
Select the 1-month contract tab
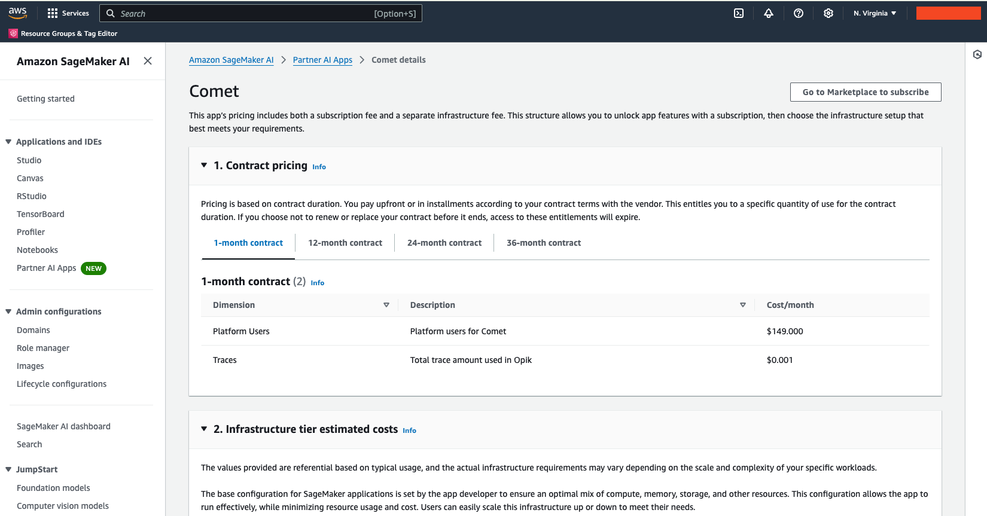pos(248,243)
